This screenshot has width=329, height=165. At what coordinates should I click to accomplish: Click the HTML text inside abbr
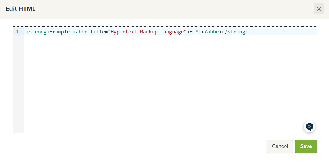[195, 32]
